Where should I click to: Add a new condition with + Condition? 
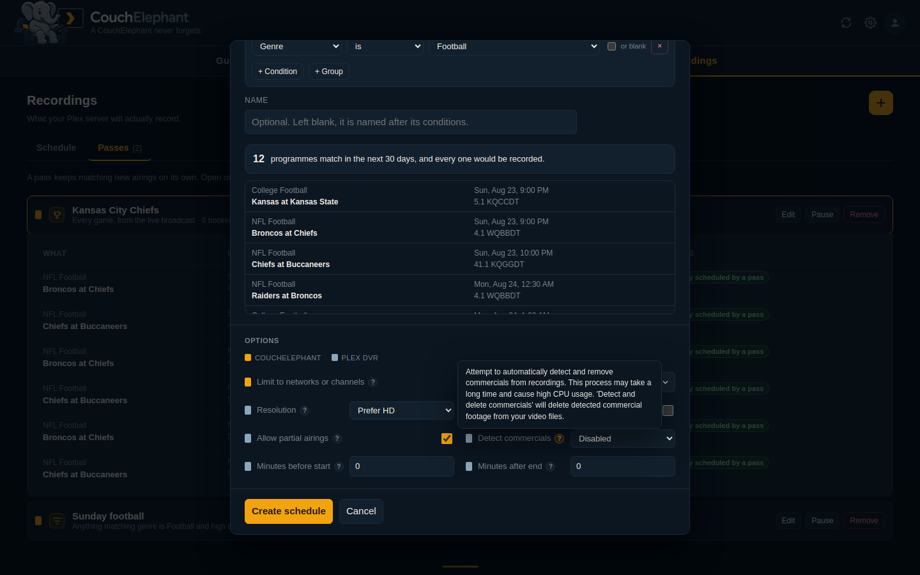click(277, 72)
